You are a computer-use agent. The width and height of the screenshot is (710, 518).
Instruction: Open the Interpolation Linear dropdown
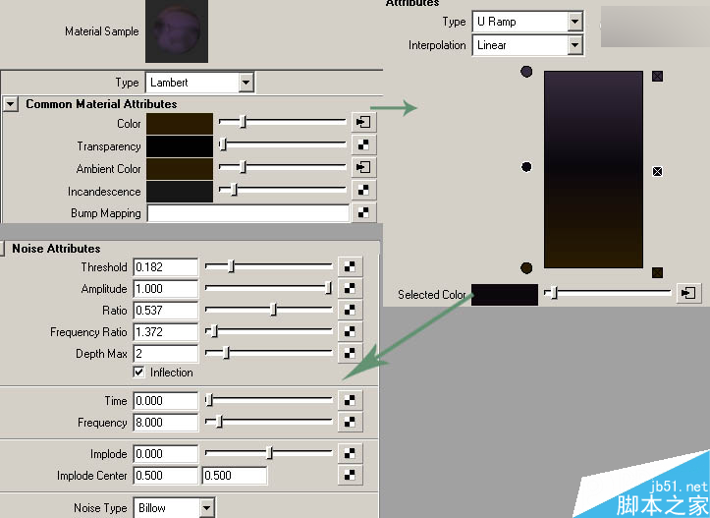pyautogui.click(x=574, y=45)
